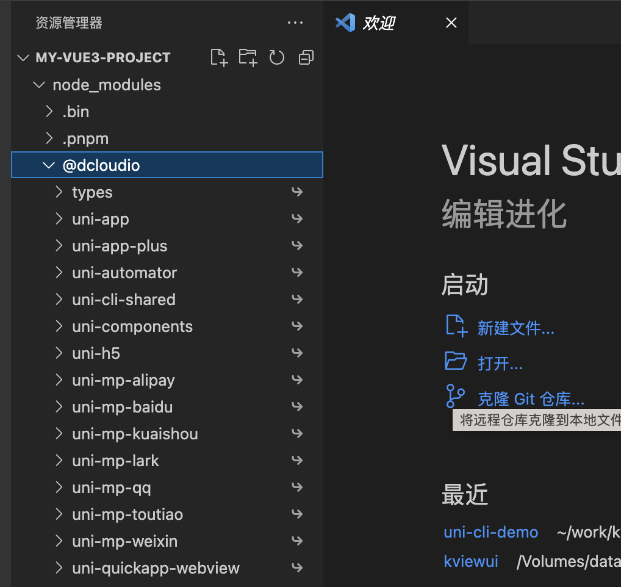The height and width of the screenshot is (587, 621).
Task: Select the uni-mp-toutiao folder name
Action: (x=127, y=514)
